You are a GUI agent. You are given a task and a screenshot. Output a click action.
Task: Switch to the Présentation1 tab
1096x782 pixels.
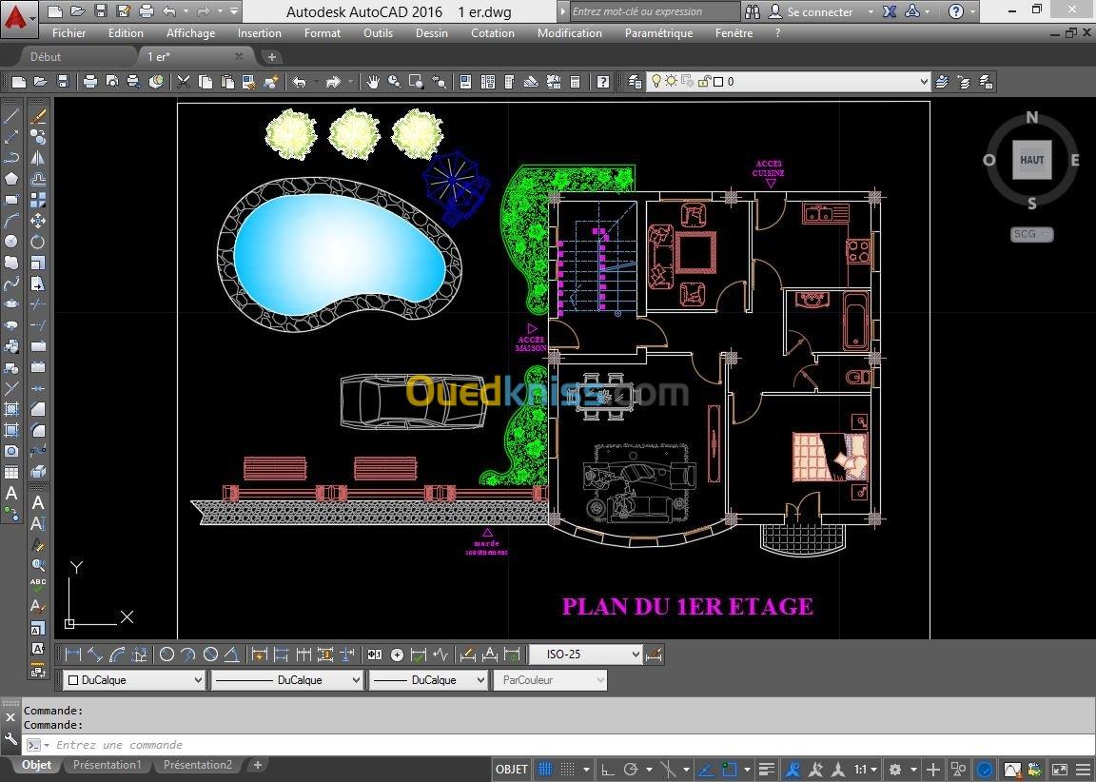coord(107,765)
